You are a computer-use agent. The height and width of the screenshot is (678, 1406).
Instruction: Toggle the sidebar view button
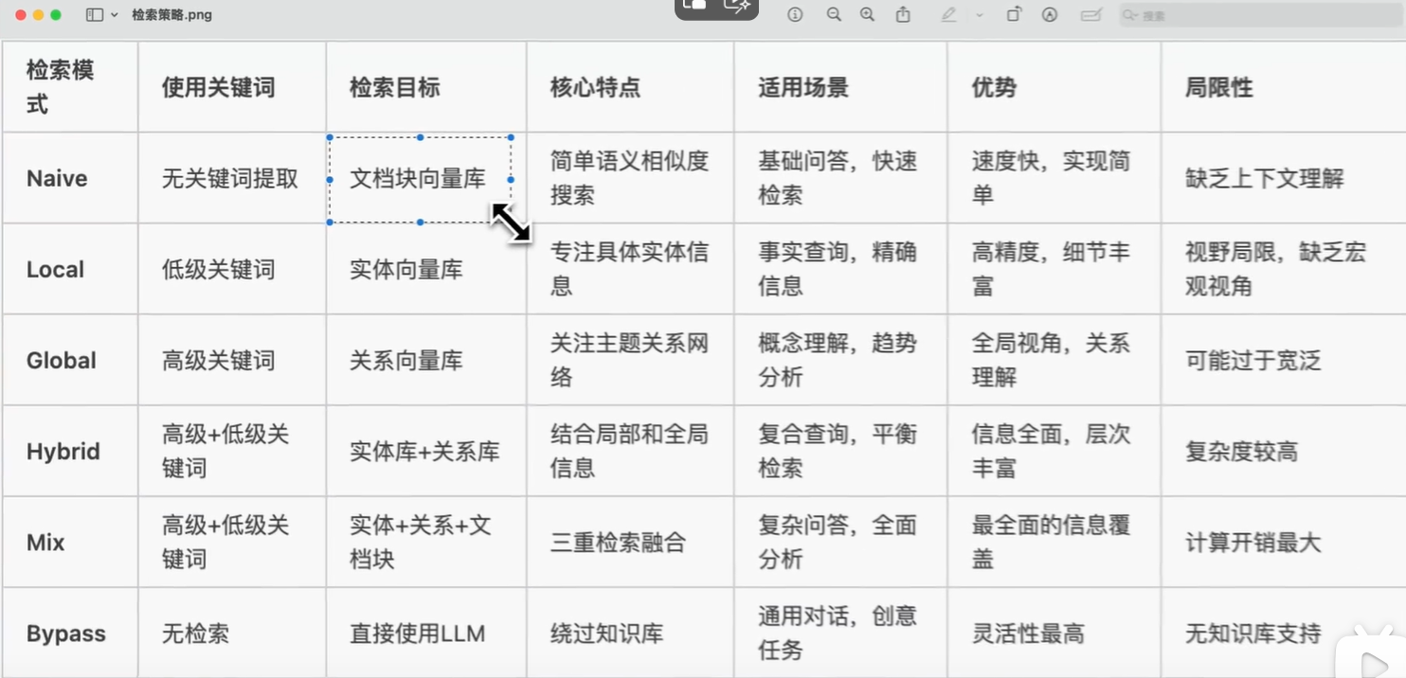[94, 15]
